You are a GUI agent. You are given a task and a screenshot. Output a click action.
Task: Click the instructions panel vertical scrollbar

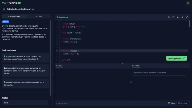[50, 58]
